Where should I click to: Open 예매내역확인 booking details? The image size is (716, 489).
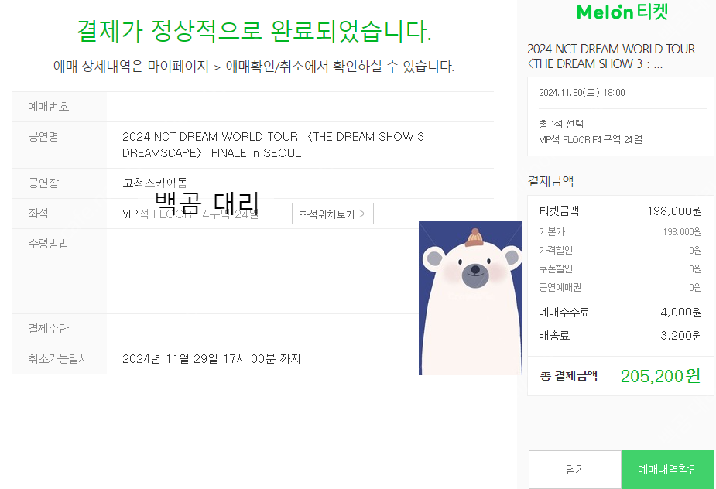coord(667,470)
